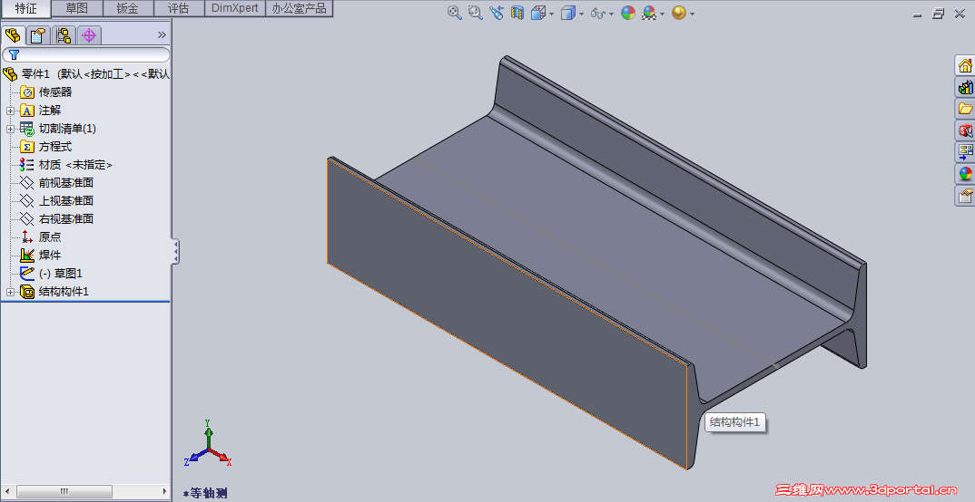Viewport: 975px width, 502px height.
Task: Open the apply scene dropdown arrow
Action: coord(662,14)
